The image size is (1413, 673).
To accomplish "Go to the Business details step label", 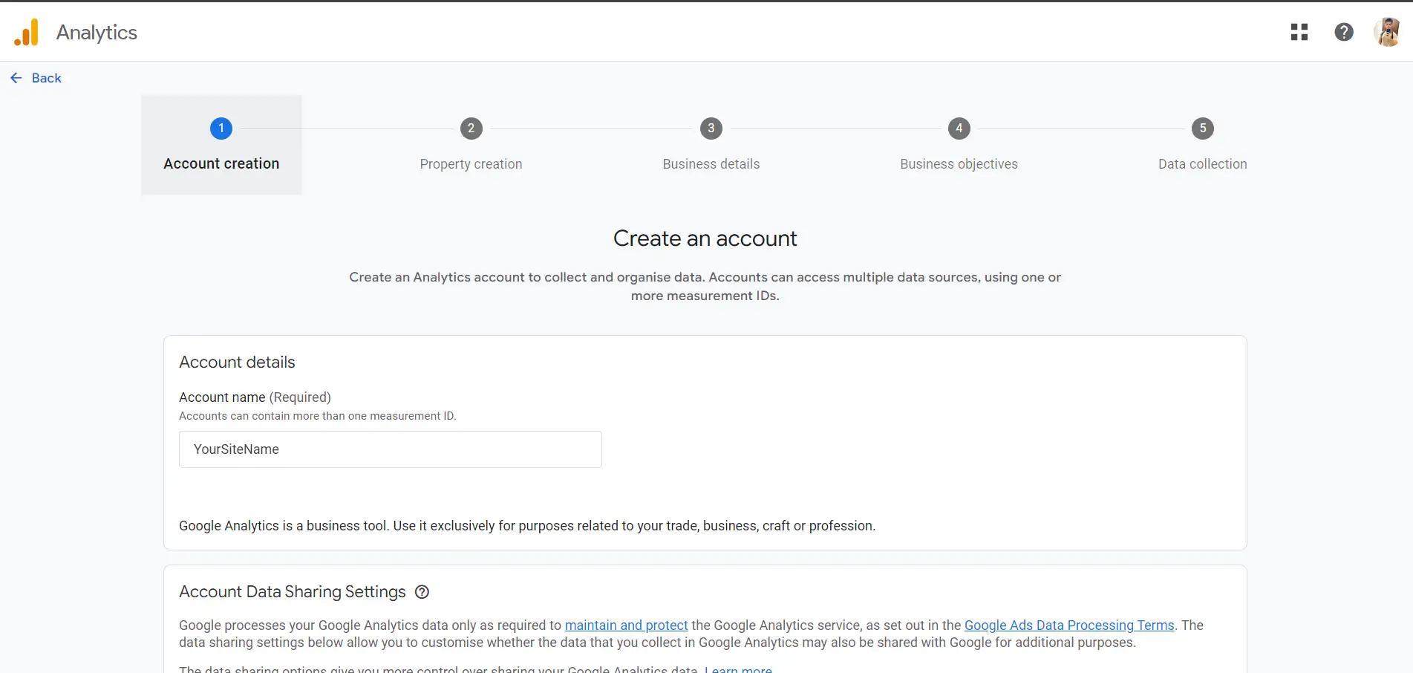I will point(711,164).
